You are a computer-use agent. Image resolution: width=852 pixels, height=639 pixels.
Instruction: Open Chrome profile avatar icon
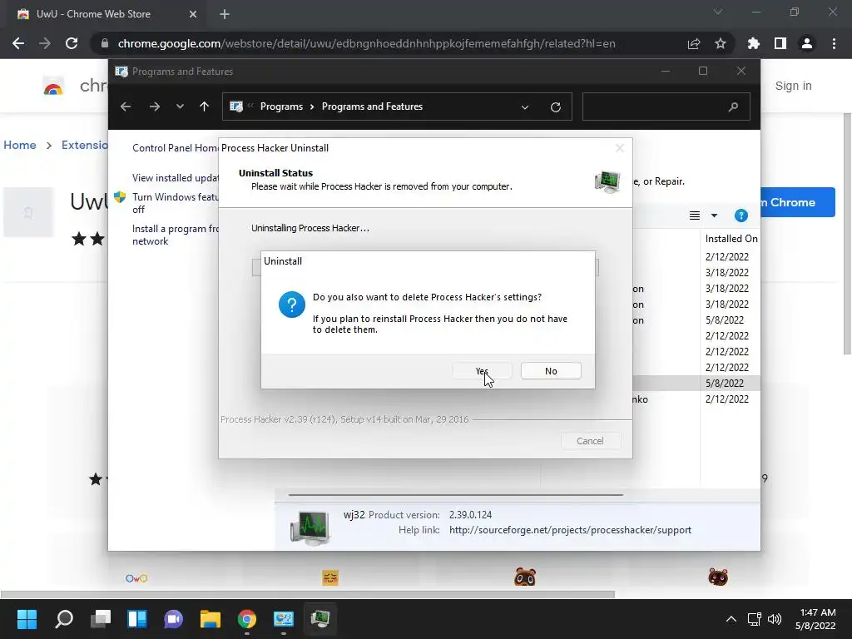point(807,43)
